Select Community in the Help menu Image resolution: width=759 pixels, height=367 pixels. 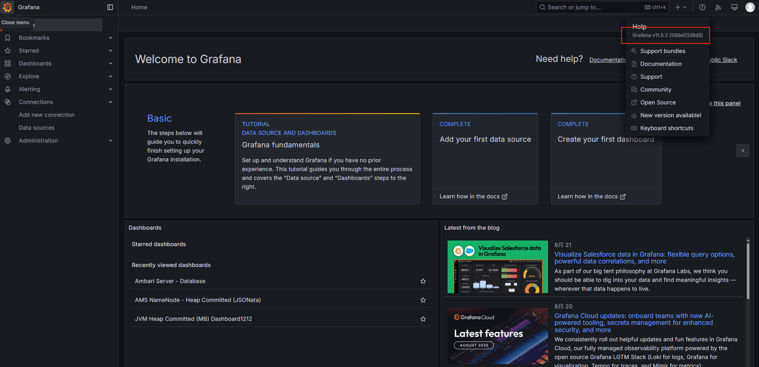click(668, 90)
